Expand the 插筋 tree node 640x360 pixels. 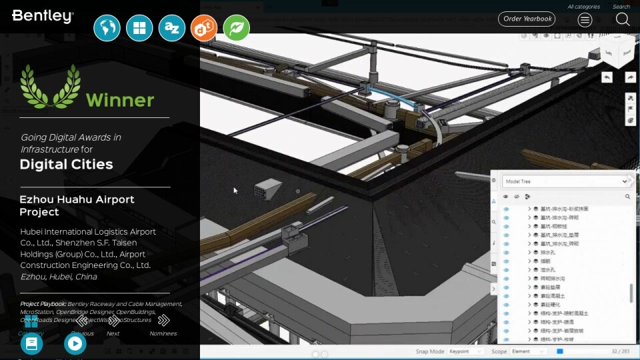pyautogui.click(x=529, y=261)
